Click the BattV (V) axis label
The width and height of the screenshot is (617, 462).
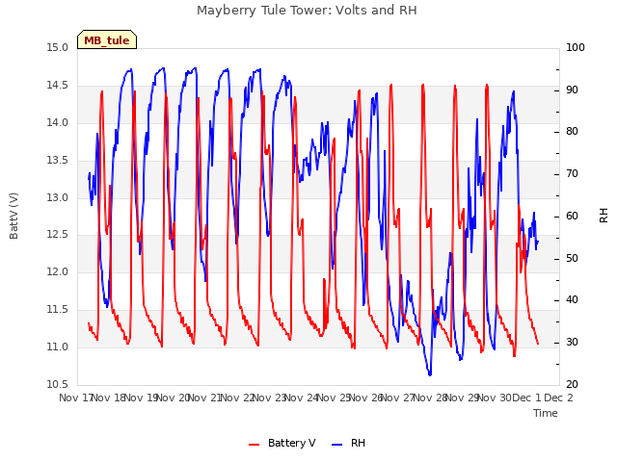(13, 216)
